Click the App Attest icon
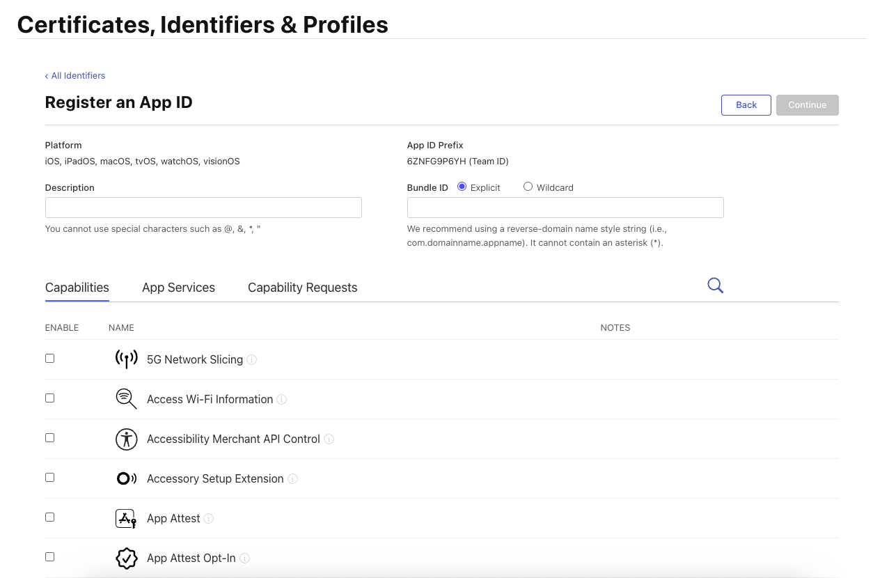889x578 pixels. [126, 518]
